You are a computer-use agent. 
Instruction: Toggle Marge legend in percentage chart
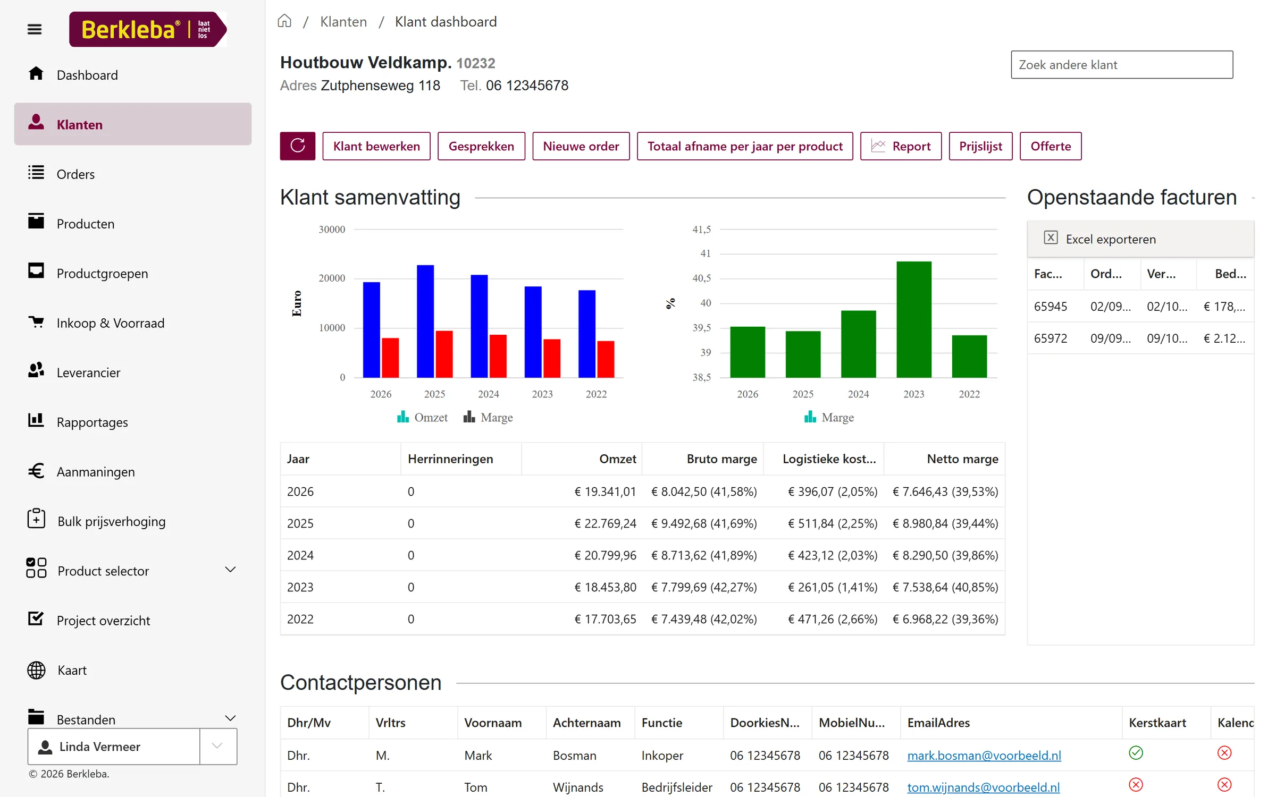pyautogui.click(x=829, y=417)
